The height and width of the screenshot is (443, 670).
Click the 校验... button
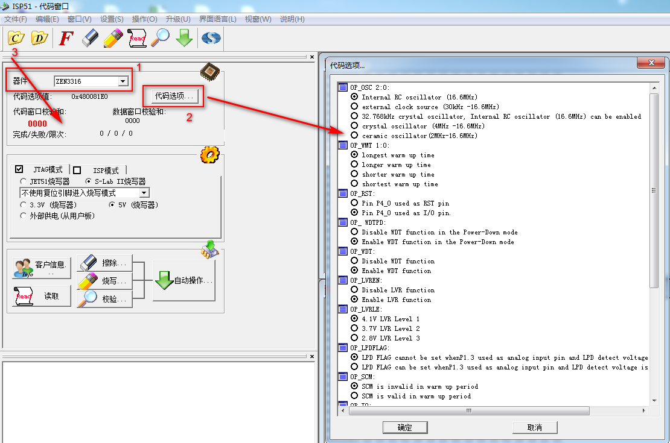coord(104,299)
